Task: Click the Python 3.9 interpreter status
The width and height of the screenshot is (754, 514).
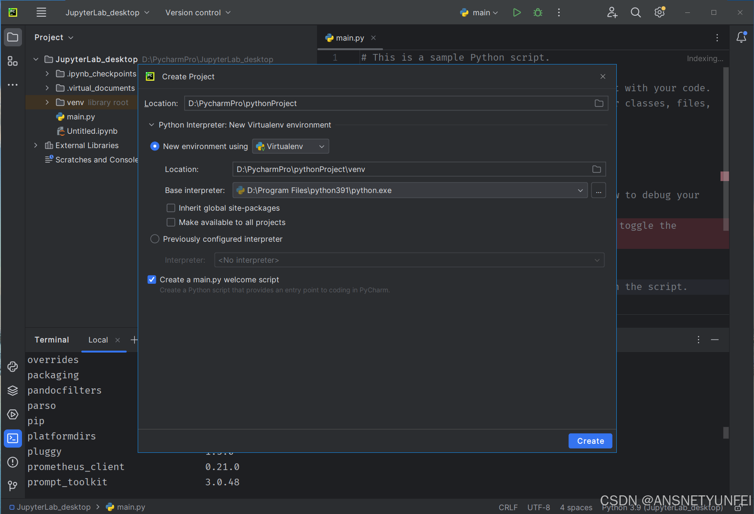Action: point(662,507)
